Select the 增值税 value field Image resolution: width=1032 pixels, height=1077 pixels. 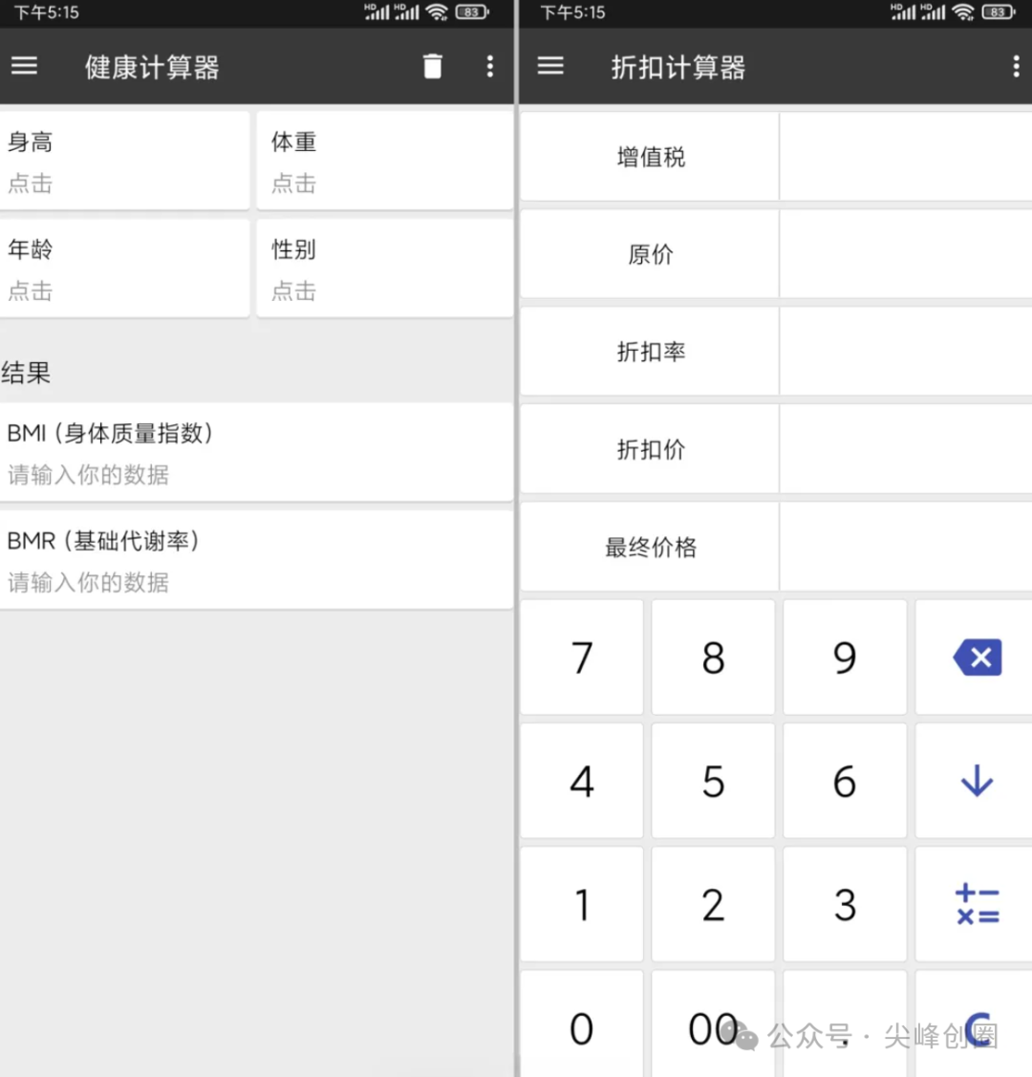tap(906, 157)
